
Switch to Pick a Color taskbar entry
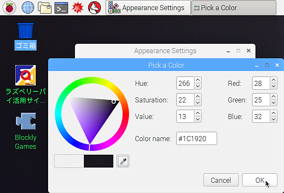point(234,8)
